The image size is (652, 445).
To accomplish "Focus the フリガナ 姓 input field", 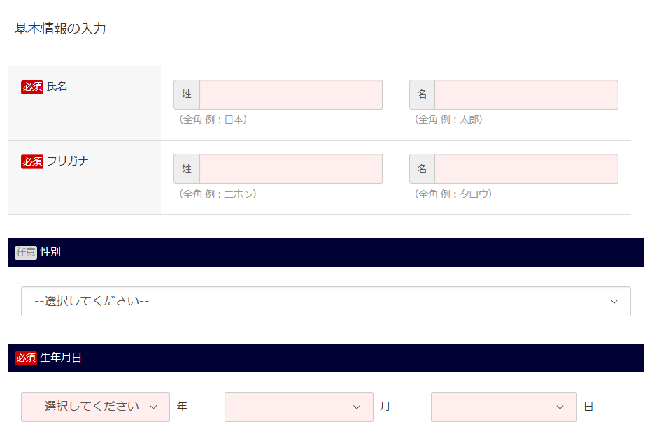I will (x=291, y=169).
